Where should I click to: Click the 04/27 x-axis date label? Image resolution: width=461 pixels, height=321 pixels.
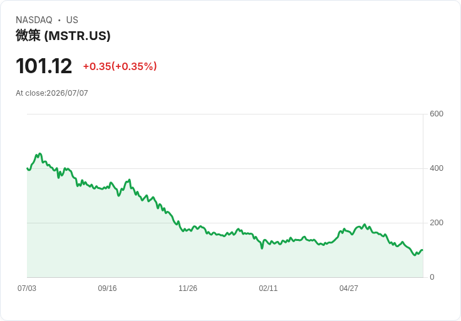[x=349, y=288]
